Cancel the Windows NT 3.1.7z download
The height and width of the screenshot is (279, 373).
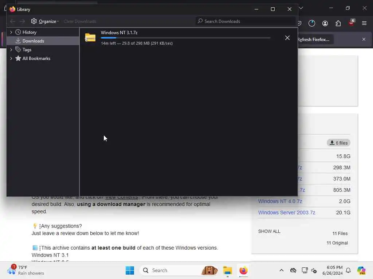tap(287, 38)
